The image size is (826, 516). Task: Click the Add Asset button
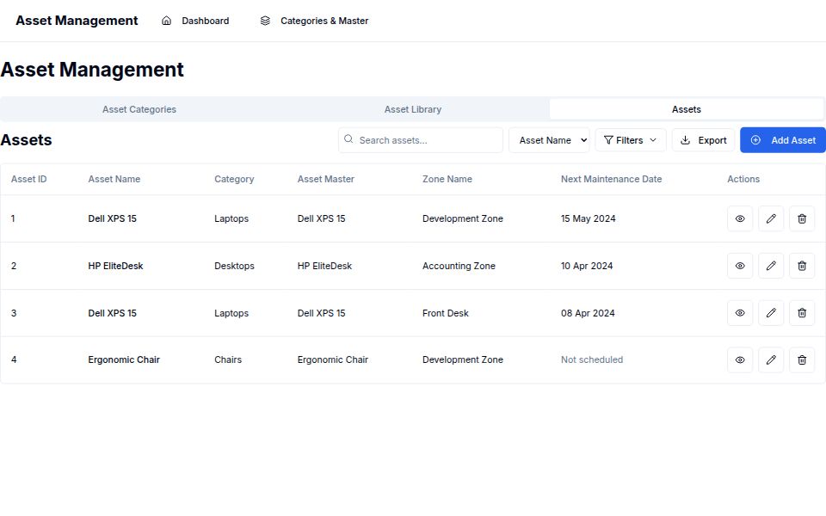click(782, 140)
